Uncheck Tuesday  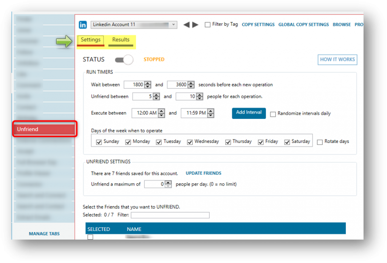coord(159,142)
